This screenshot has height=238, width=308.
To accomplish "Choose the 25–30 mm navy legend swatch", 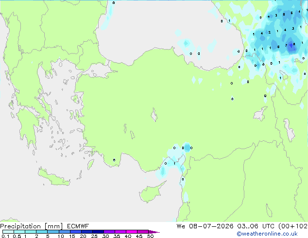I will tap(98, 232).
